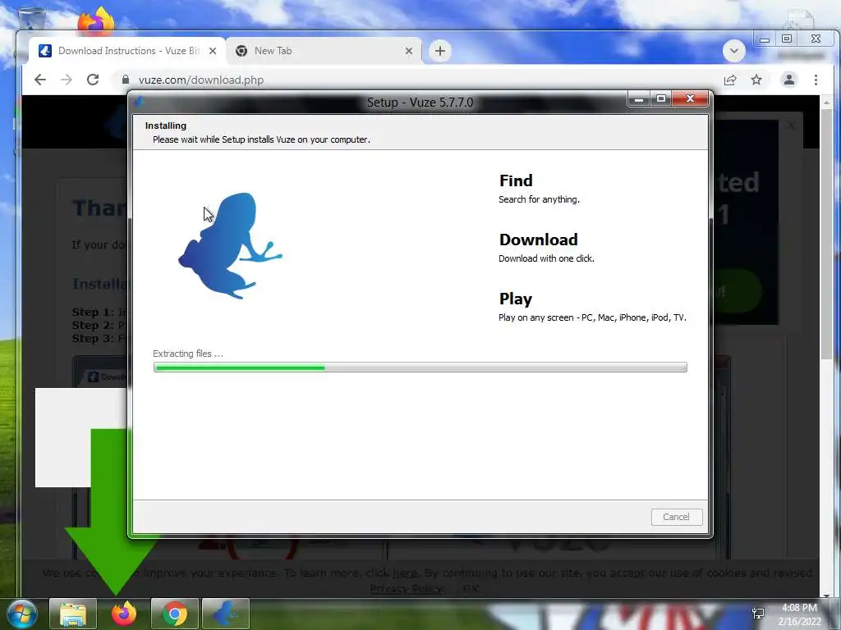
Task: Click the "Download with one click." text
Action: click(546, 258)
